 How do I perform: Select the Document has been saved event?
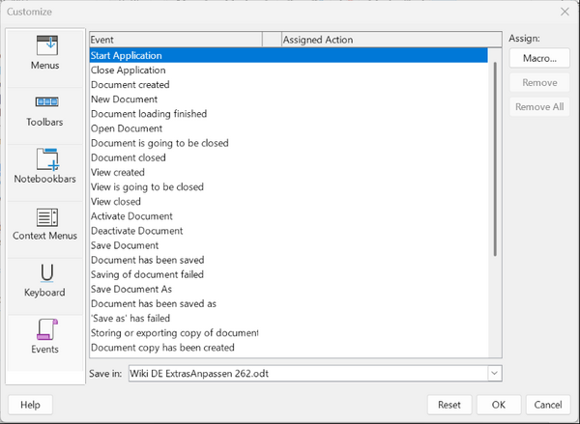pyautogui.click(x=288, y=260)
